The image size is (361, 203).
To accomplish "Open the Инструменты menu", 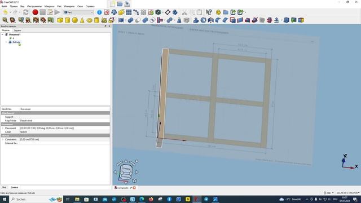I will pyautogui.click(x=34, y=6).
